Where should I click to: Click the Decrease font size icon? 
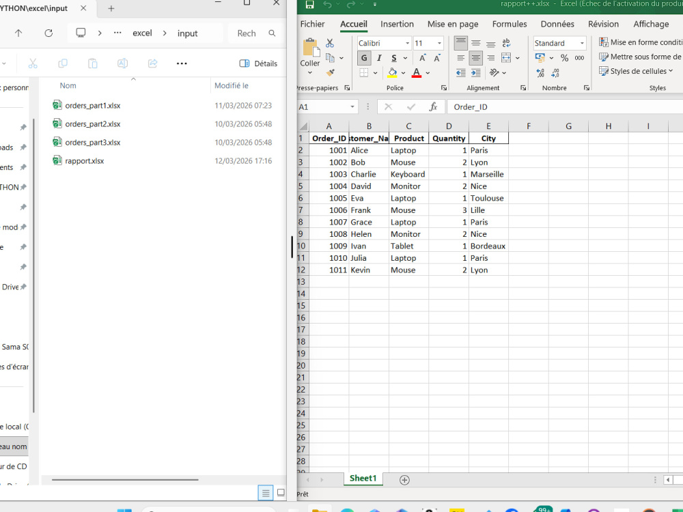(x=437, y=58)
